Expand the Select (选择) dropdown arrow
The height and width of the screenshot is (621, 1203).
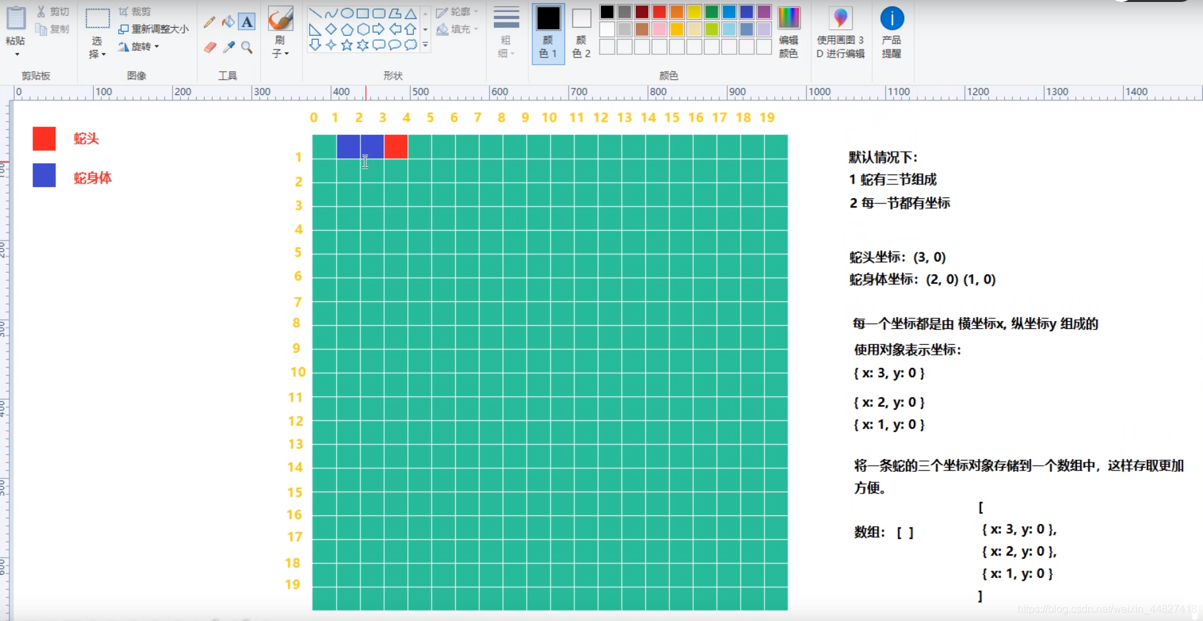coord(104,54)
